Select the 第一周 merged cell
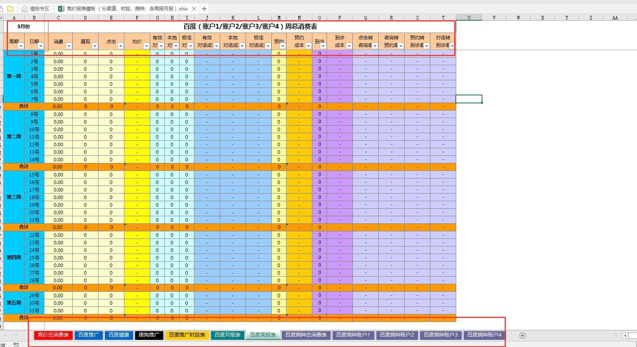637x347 pixels. coord(14,76)
